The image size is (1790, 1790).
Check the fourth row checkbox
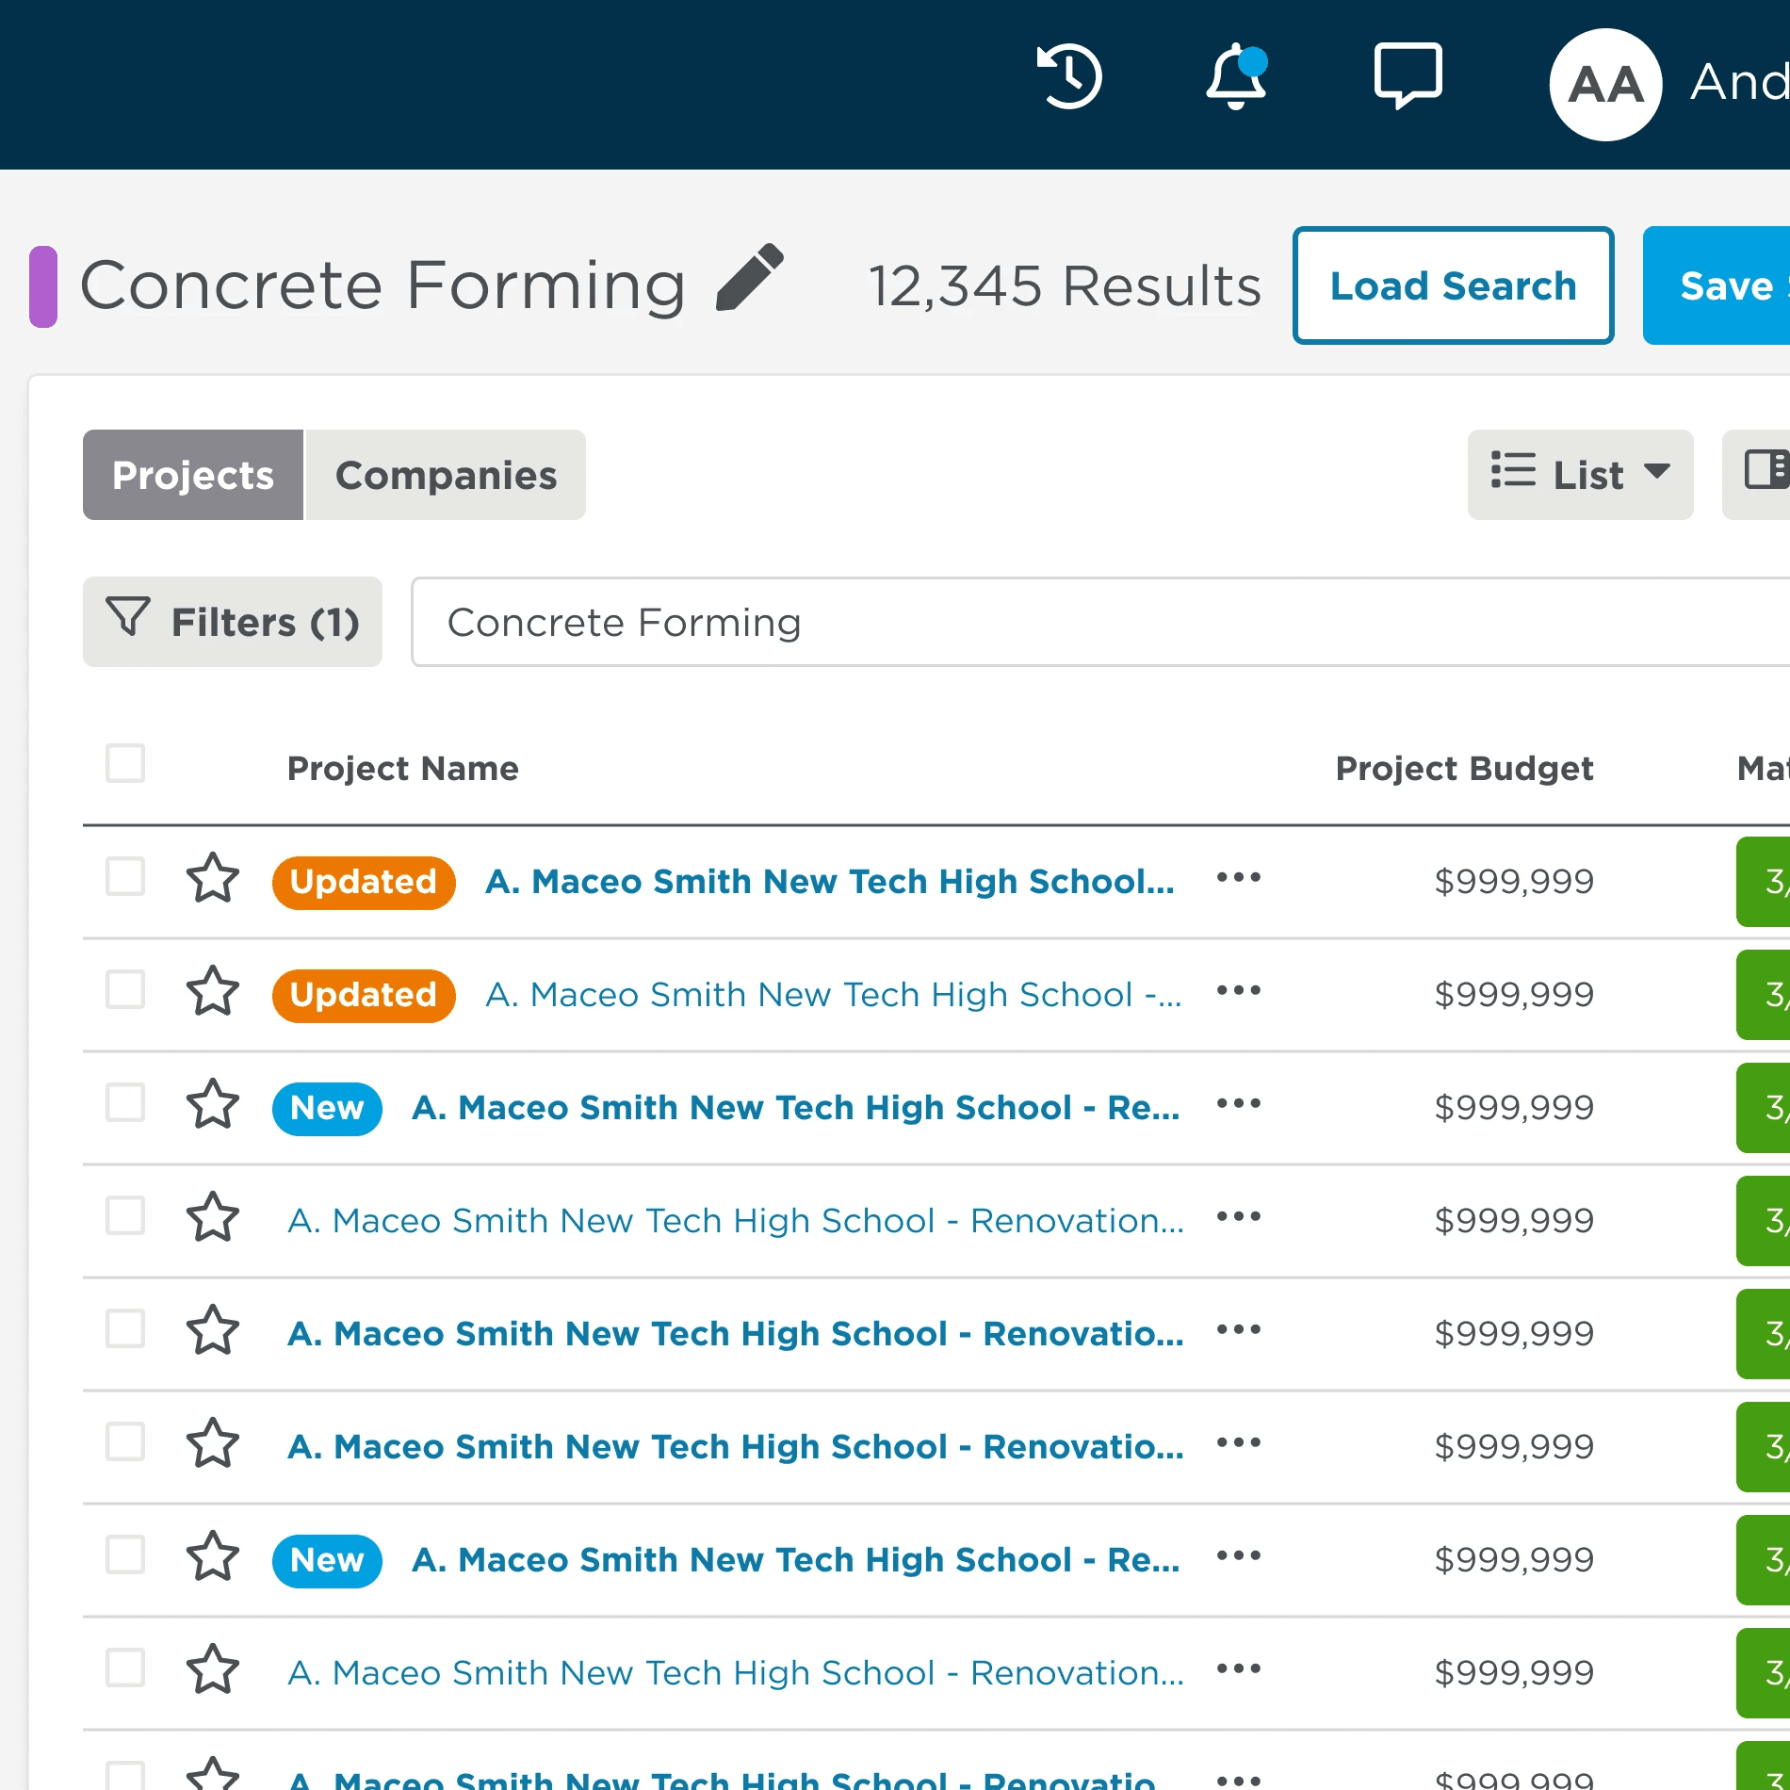[x=125, y=1216]
